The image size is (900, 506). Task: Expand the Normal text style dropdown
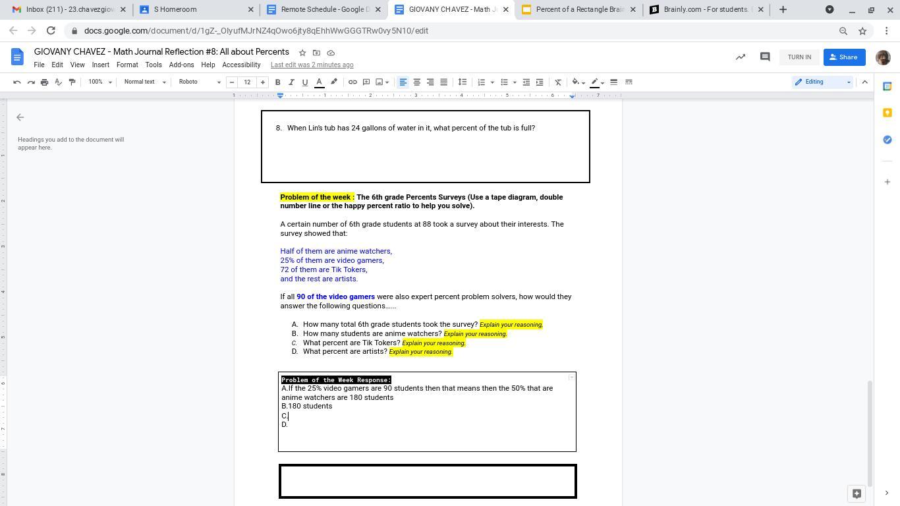tap(145, 82)
